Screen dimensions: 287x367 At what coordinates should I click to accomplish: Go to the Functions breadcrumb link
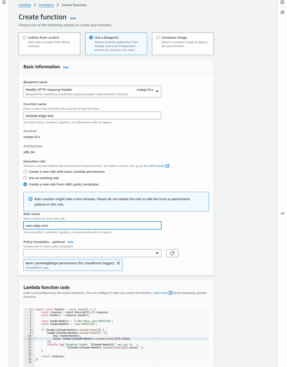click(x=46, y=5)
